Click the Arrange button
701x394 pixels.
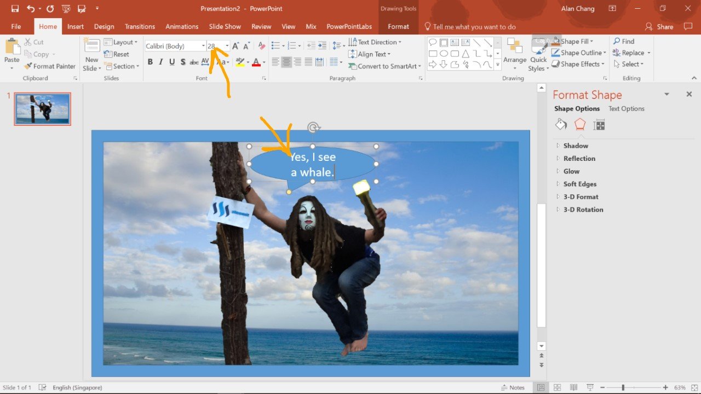click(x=515, y=54)
